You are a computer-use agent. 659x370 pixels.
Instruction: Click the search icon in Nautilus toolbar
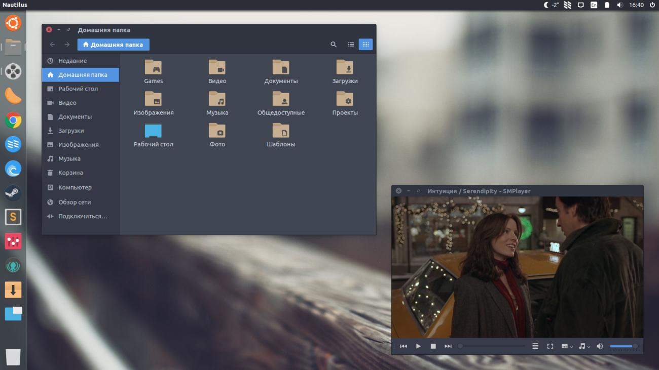tap(334, 45)
